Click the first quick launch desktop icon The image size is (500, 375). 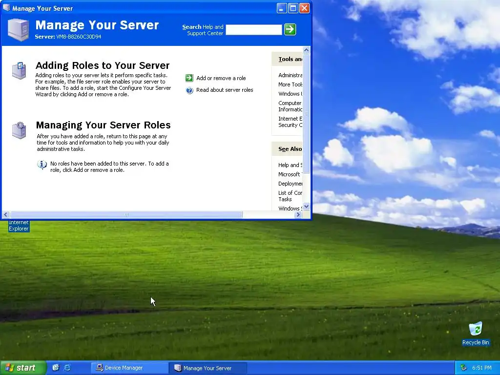[56, 368]
